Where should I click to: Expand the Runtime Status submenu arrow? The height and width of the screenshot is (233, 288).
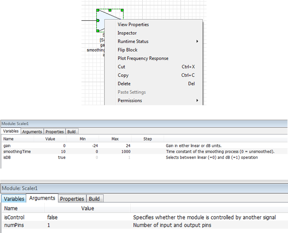point(197,42)
